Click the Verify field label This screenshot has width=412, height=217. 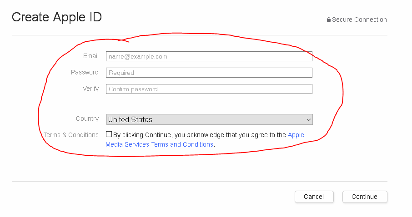tap(90, 89)
